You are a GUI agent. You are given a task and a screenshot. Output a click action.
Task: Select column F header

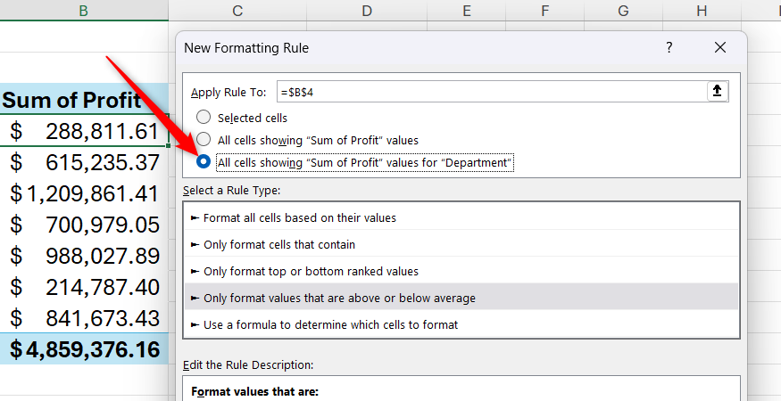(x=544, y=11)
